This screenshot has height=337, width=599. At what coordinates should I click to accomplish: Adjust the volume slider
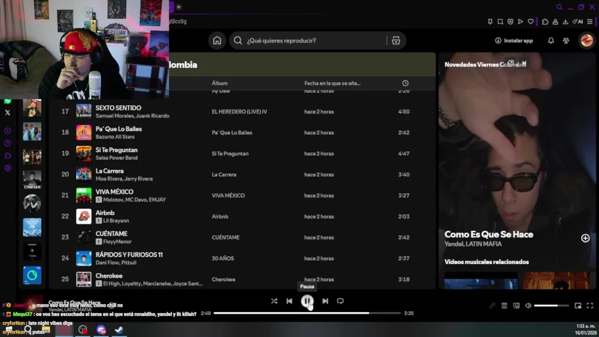click(x=551, y=306)
